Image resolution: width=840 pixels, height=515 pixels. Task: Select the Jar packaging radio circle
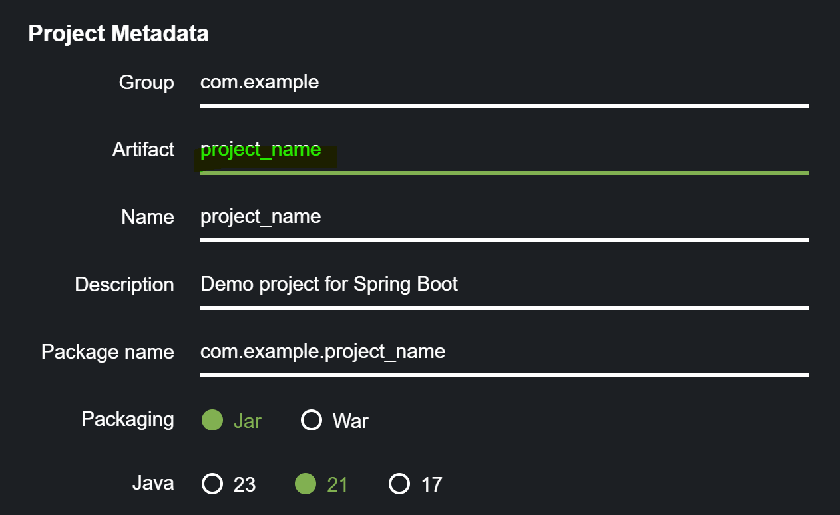[212, 421]
